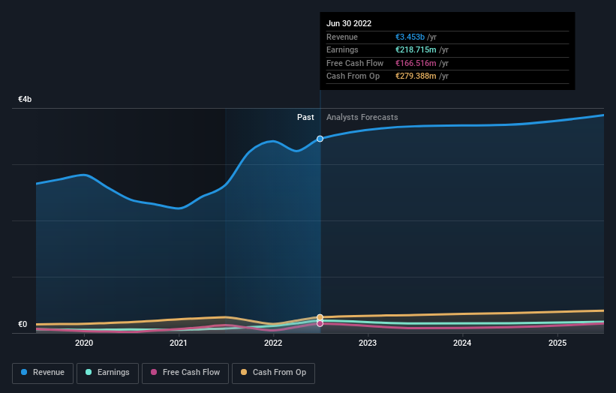Click the 2025 x-axis label
The image size is (616, 393).
click(557, 343)
